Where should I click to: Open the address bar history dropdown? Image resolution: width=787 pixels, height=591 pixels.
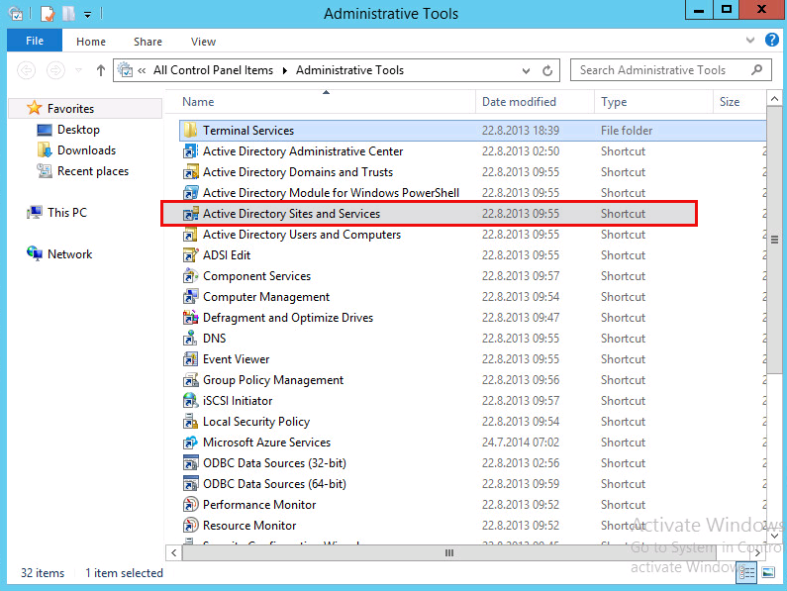pyautogui.click(x=526, y=71)
